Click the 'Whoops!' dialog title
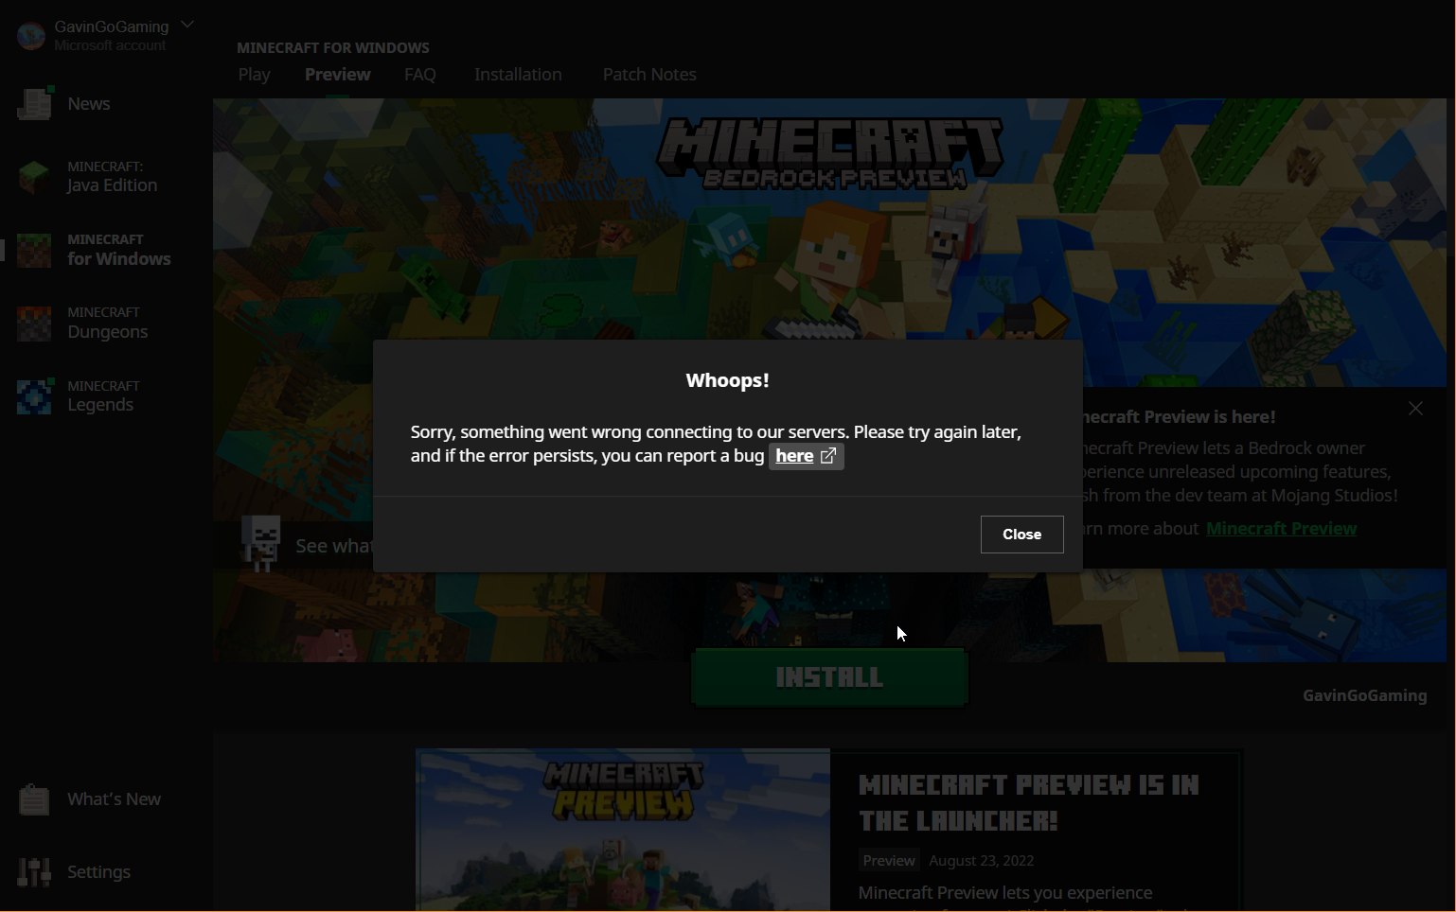This screenshot has width=1456, height=912. click(728, 380)
